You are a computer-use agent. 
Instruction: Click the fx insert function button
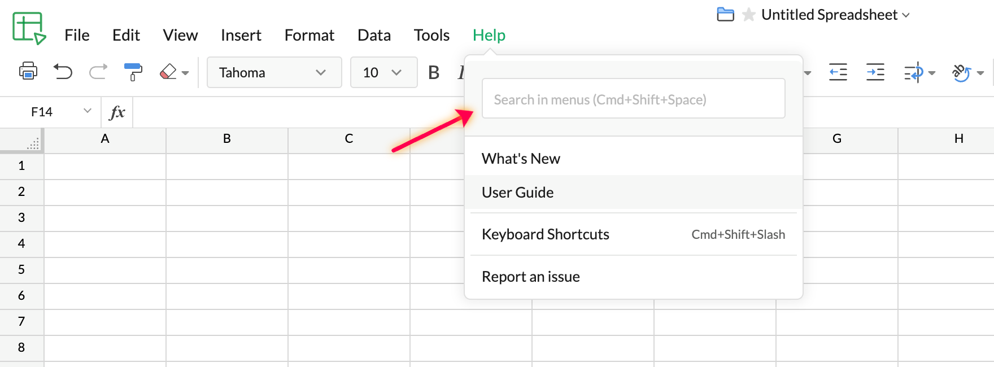(x=117, y=112)
